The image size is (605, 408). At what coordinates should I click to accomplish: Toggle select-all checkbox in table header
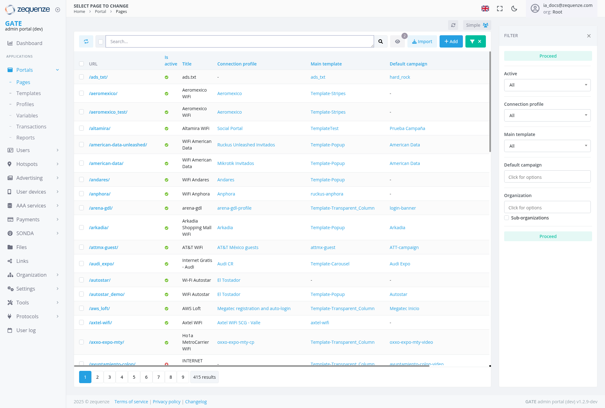82,64
